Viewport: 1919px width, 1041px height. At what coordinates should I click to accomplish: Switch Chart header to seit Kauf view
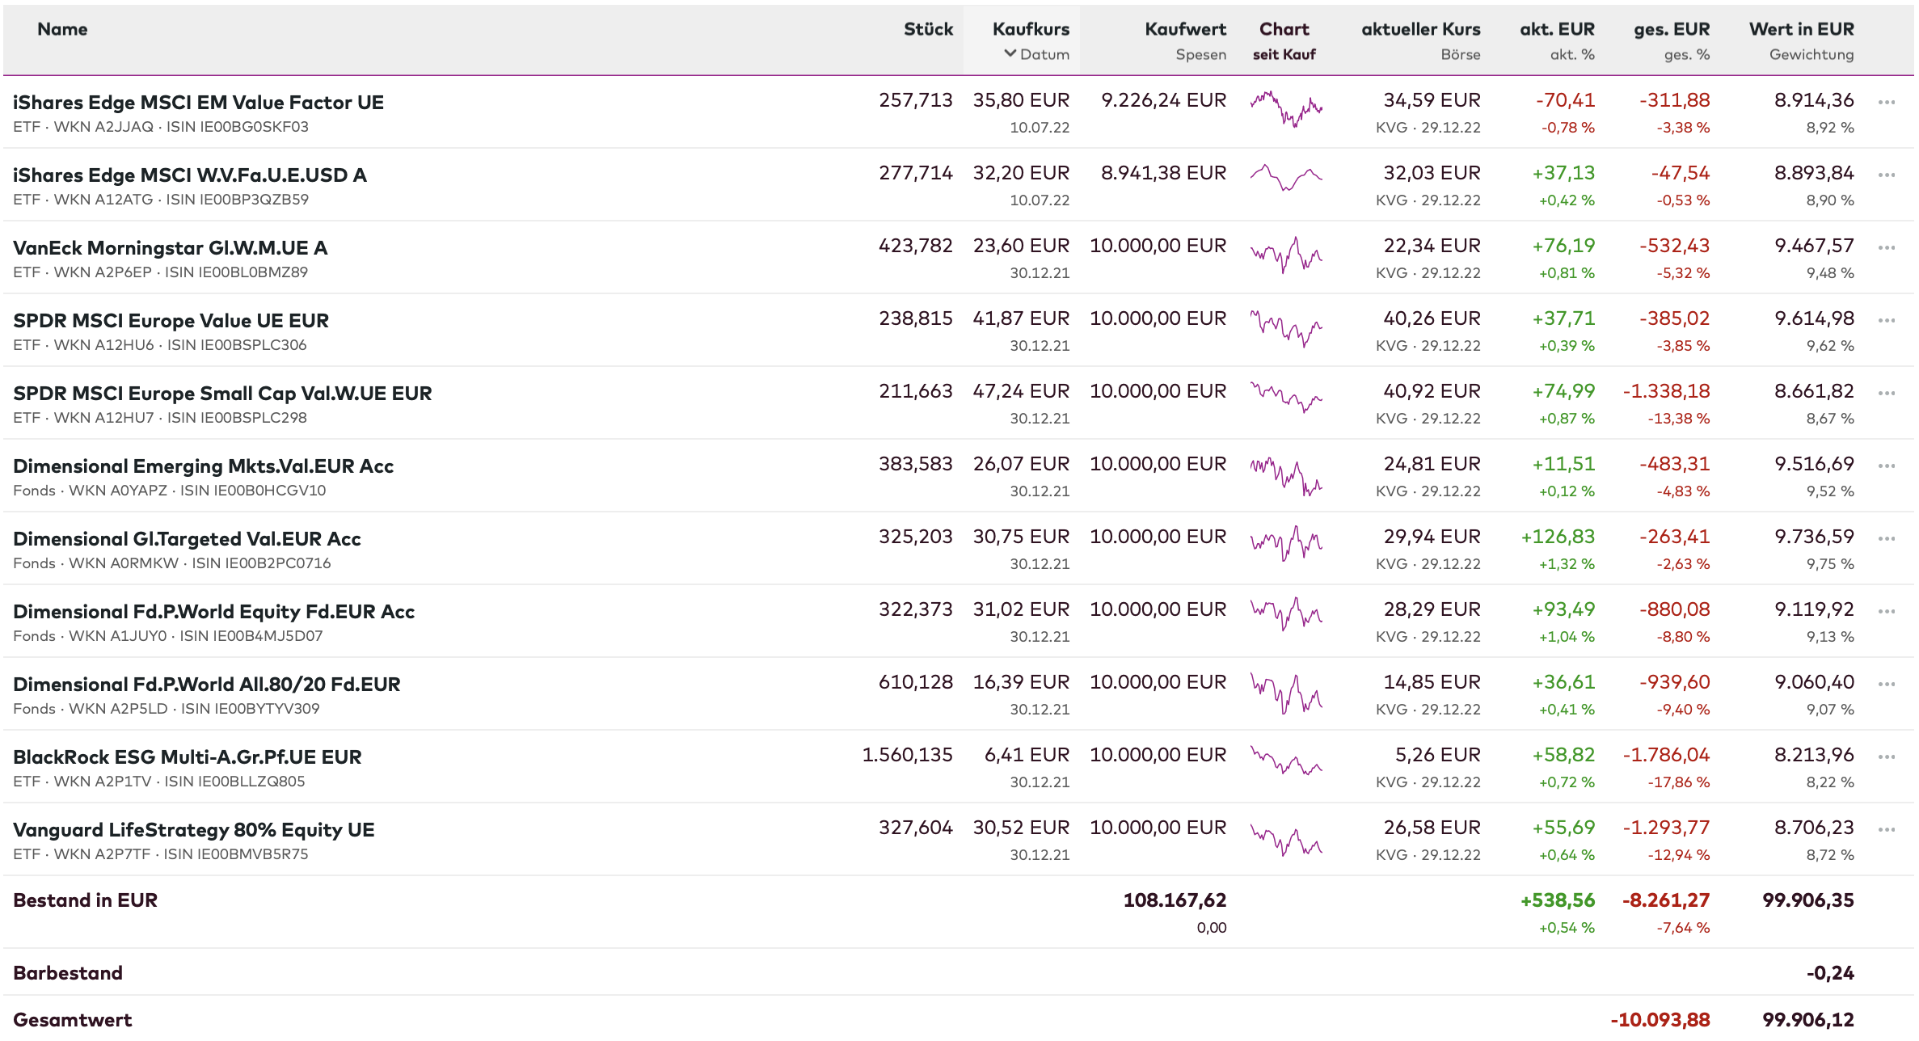pyautogui.click(x=1284, y=54)
